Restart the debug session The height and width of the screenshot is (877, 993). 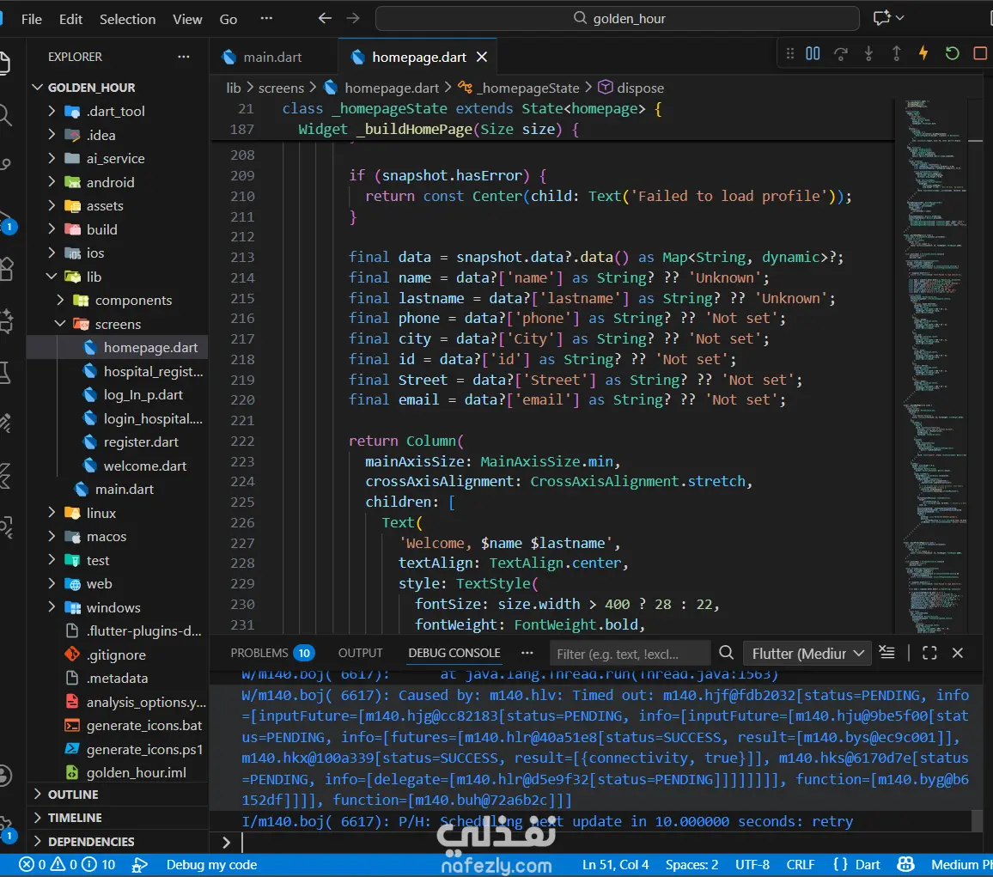point(952,54)
